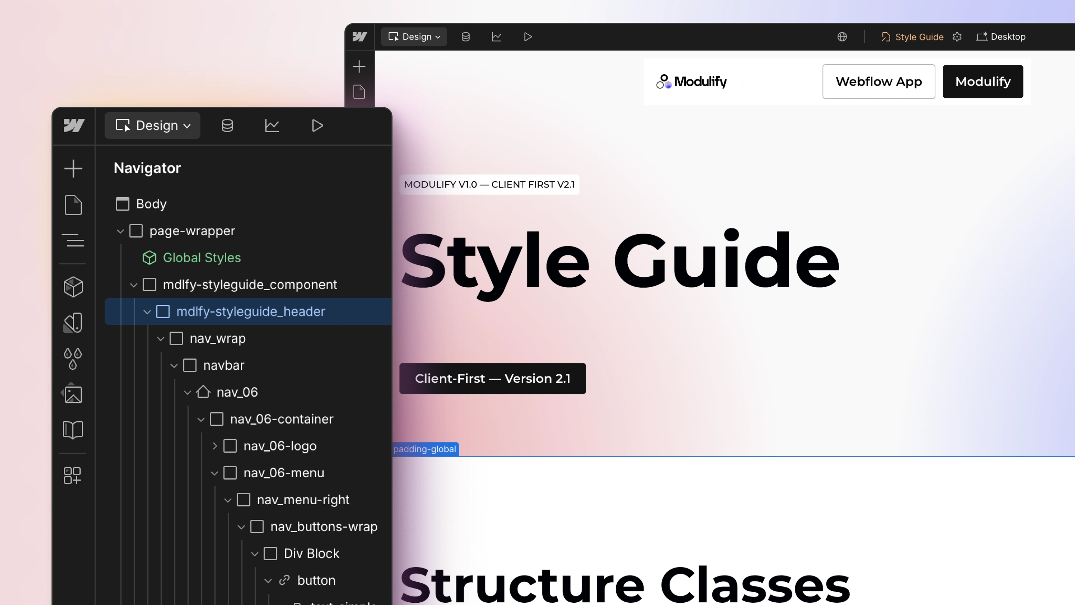Open the Design dropdown in the back Designer window

click(x=414, y=37)
